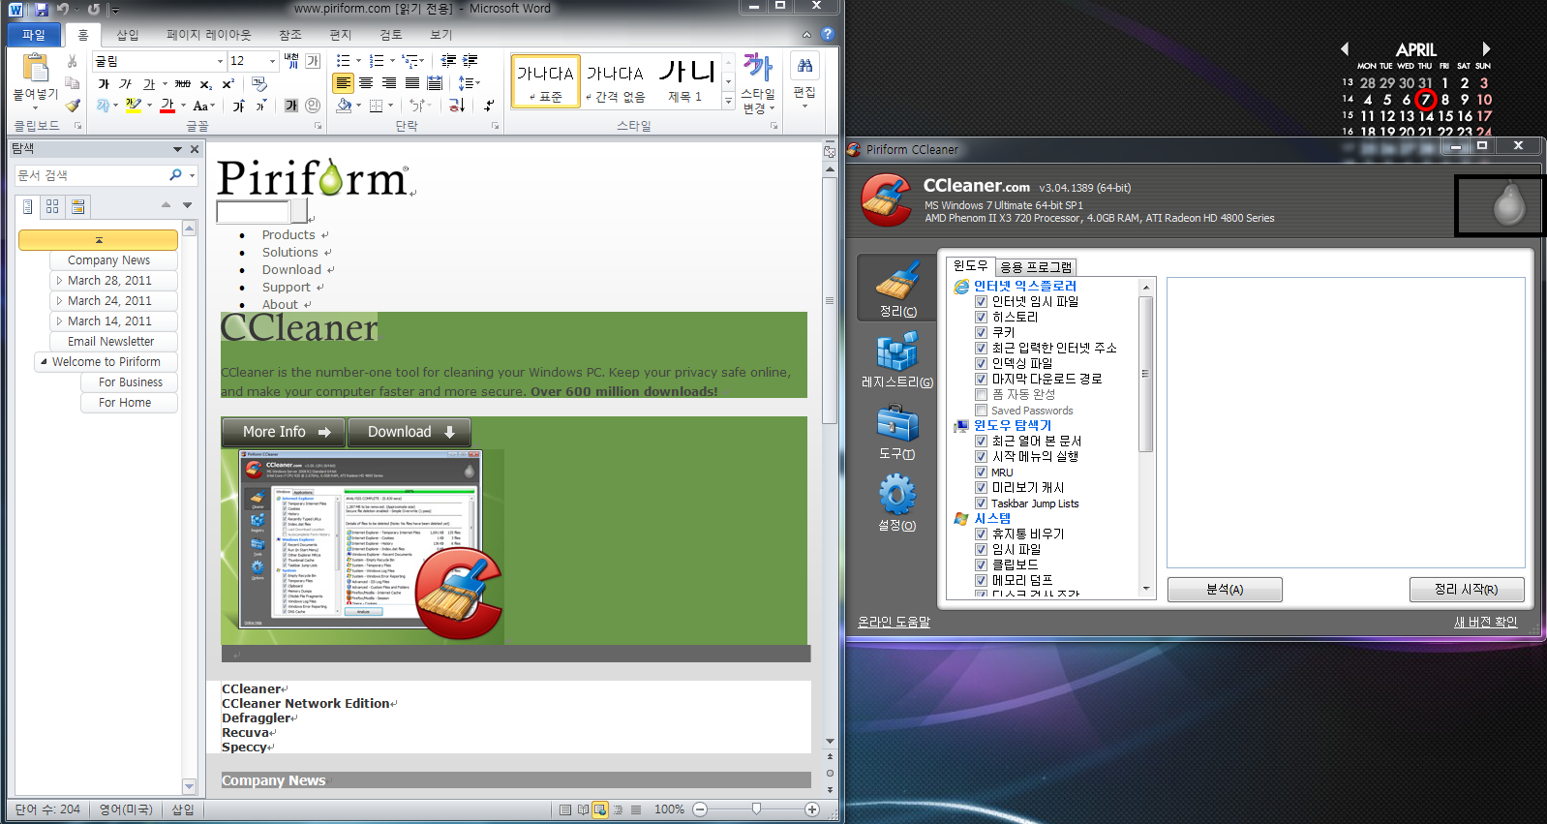Toggle 휴지통 비우기 checkbox
This screenshot has height=824, width=1547.
(x=981, y=534)
